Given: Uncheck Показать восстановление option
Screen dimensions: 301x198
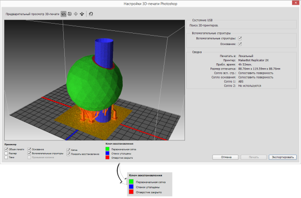Looking at the screenshot, I should coord(68,154).
